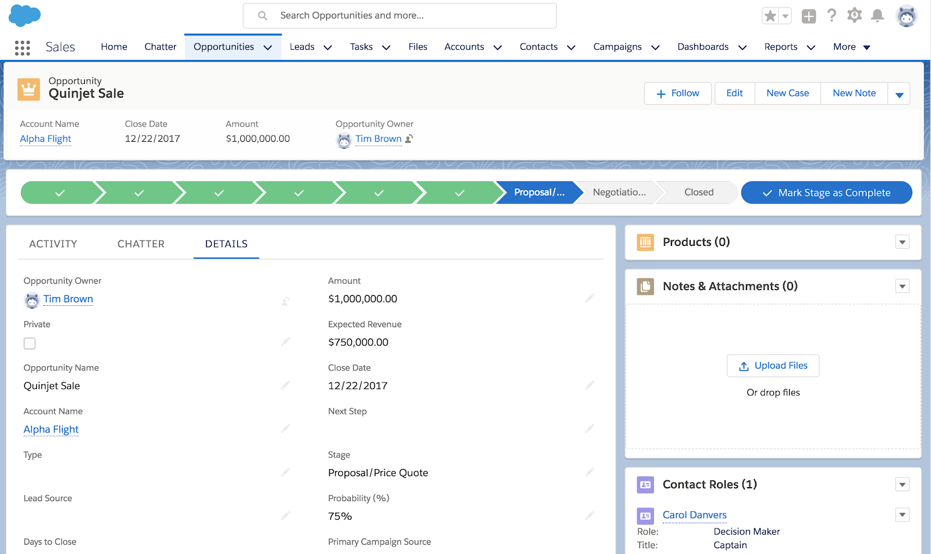Expand more actions arrow next to New Note
Image resolution: width=931 pixels, height=554 pixels.
pos(899,94)
